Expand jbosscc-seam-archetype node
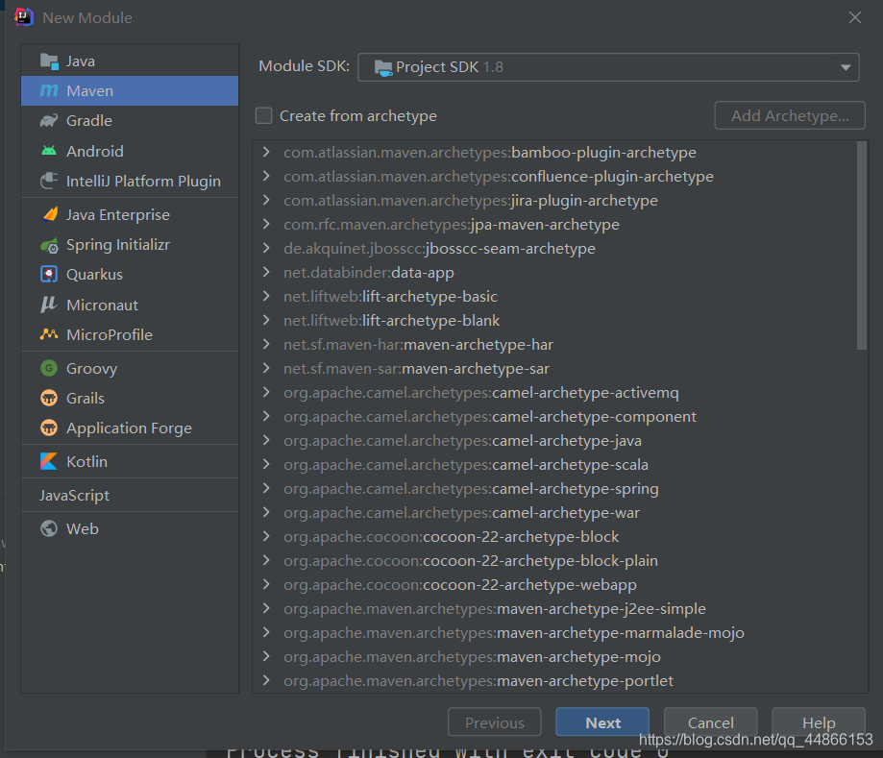The height and width of the screenshot is (758, 883). click(x=266, y=249)
